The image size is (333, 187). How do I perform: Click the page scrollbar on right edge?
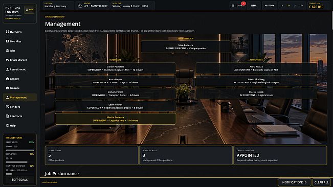[x=332, y=20]
